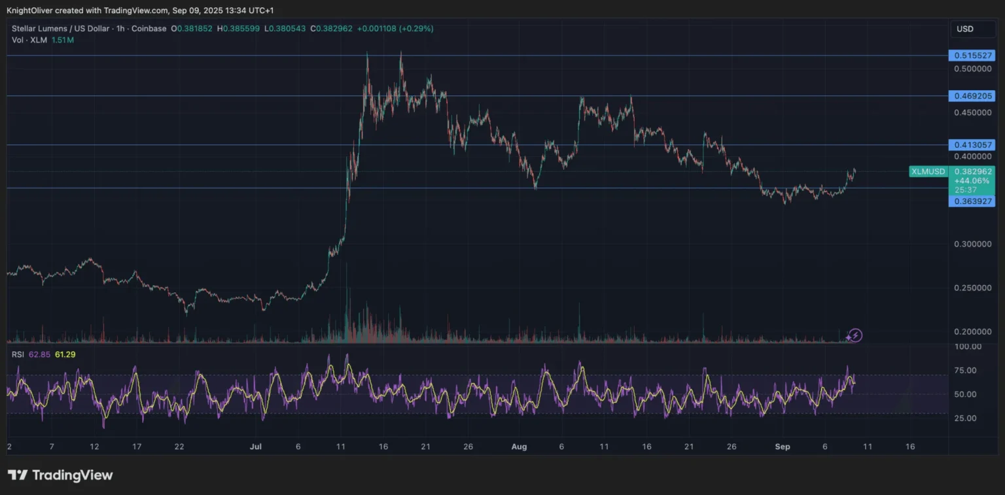1005x495 pixels.
Task: Click the Sep label on the time axis
Action: 783,447
